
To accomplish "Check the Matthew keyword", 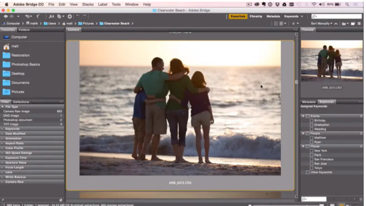I will tap(312, 138).
